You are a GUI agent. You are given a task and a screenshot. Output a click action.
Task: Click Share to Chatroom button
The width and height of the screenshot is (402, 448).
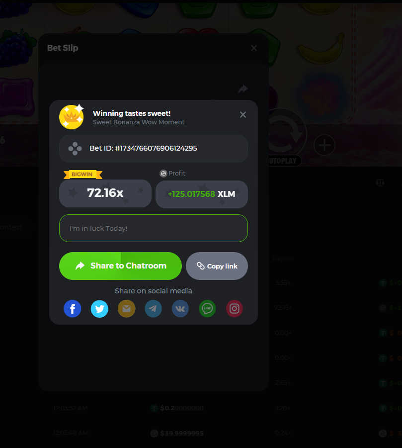tap(120, 266)
